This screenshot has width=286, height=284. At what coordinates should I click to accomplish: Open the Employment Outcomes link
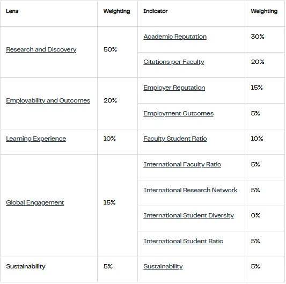pyautogui.click(x=178, y=113)
